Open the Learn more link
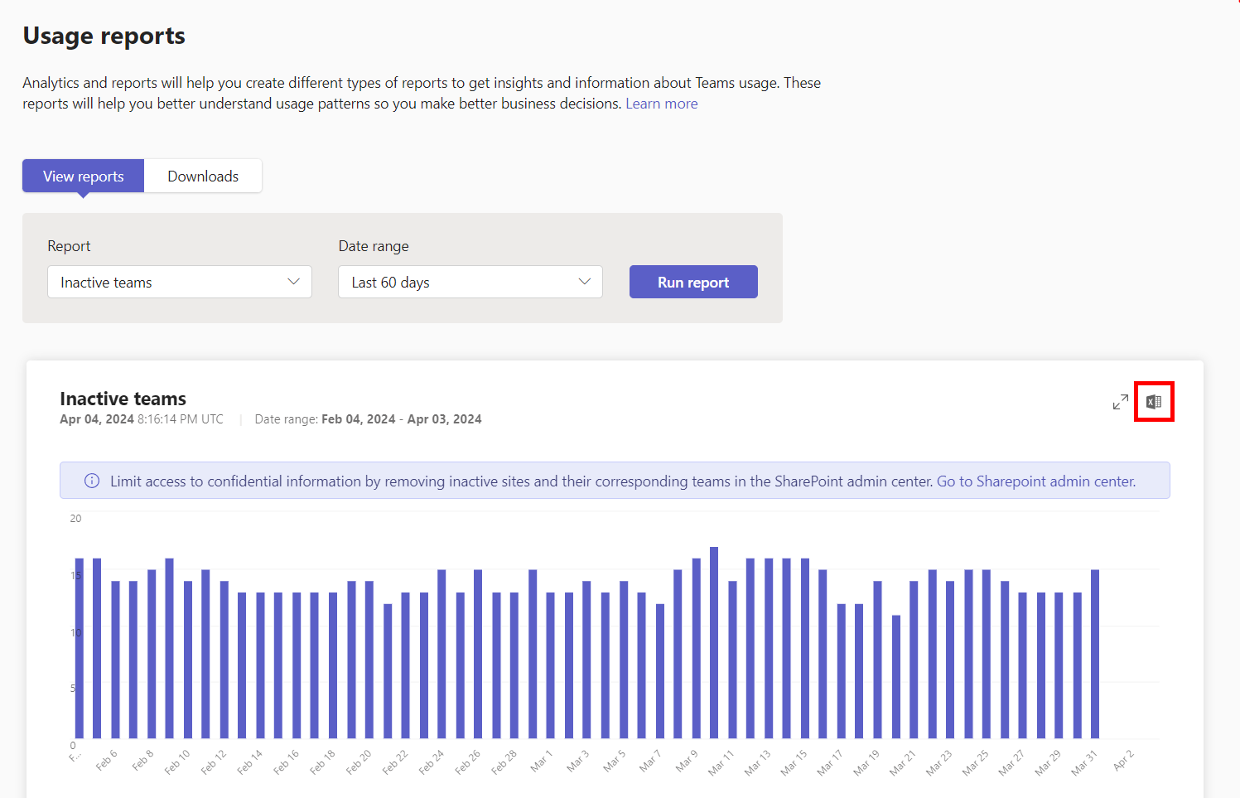Viewport: 1240px width, 798px height. tap(661, 104)
